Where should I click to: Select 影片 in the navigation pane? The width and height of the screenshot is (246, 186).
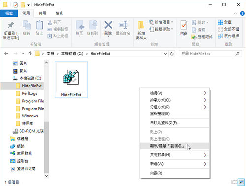pyautogui.click(x=20, y=71)
